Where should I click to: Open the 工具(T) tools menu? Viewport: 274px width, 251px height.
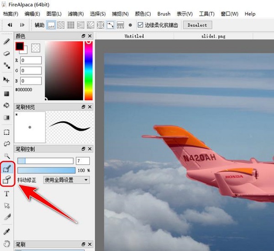point(207,14)
